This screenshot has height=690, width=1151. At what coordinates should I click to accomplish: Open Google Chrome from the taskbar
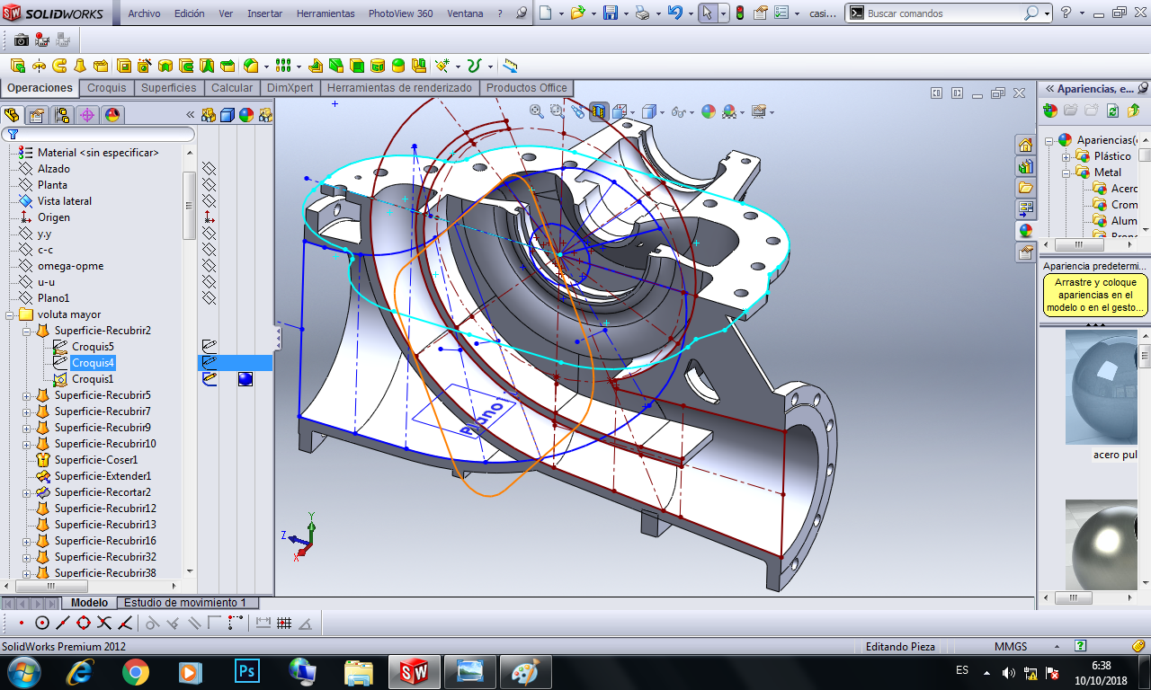136,672
